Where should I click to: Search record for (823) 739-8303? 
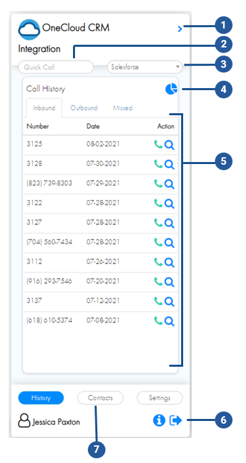click(x=169, y=184)
